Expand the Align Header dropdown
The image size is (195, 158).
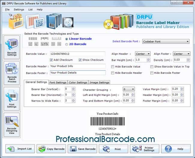(142, 54)
